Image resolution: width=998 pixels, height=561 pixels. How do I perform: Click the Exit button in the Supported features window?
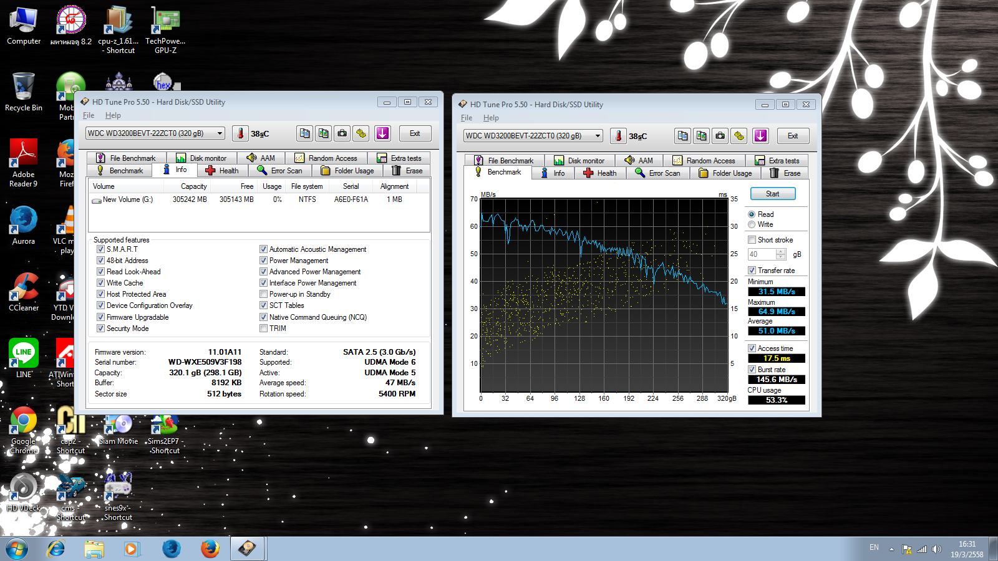point(415,133)
